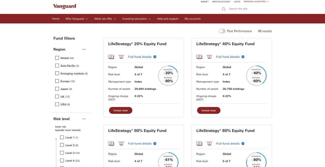
Task: Open My accounts page
Action: [x=192, y=19]
